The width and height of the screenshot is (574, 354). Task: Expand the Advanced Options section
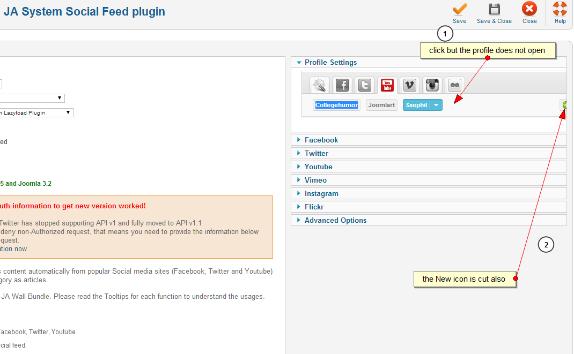tap(335, 220)
